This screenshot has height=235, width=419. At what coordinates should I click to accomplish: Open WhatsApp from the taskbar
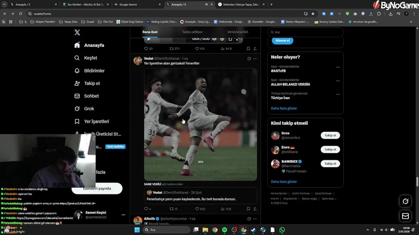tap(282, 230)
